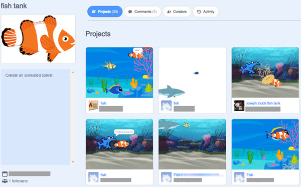The height and width of the screenshot is (187, 301).
Task: Open the 'Fish' project thumbnail with big clownfish
Action: [265, 144]
